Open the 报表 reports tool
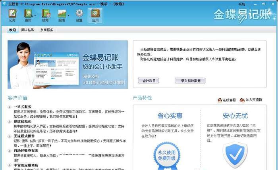This screenshot has height=170, width=278. (x=62, y=15)
